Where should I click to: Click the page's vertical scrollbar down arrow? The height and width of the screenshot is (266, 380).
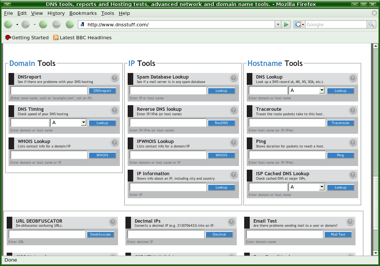[376, 253]
